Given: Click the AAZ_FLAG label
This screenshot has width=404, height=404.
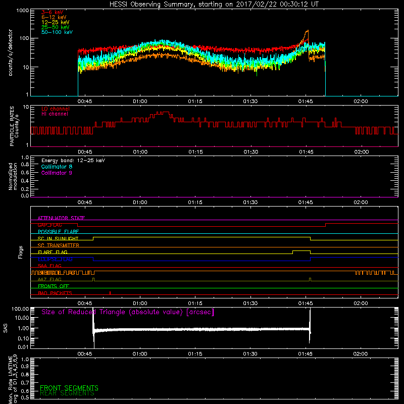Looking at the screenshot, I should [49, 279].
